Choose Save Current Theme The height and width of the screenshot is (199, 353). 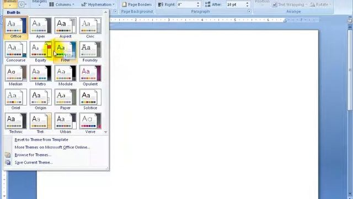point(34,163)
